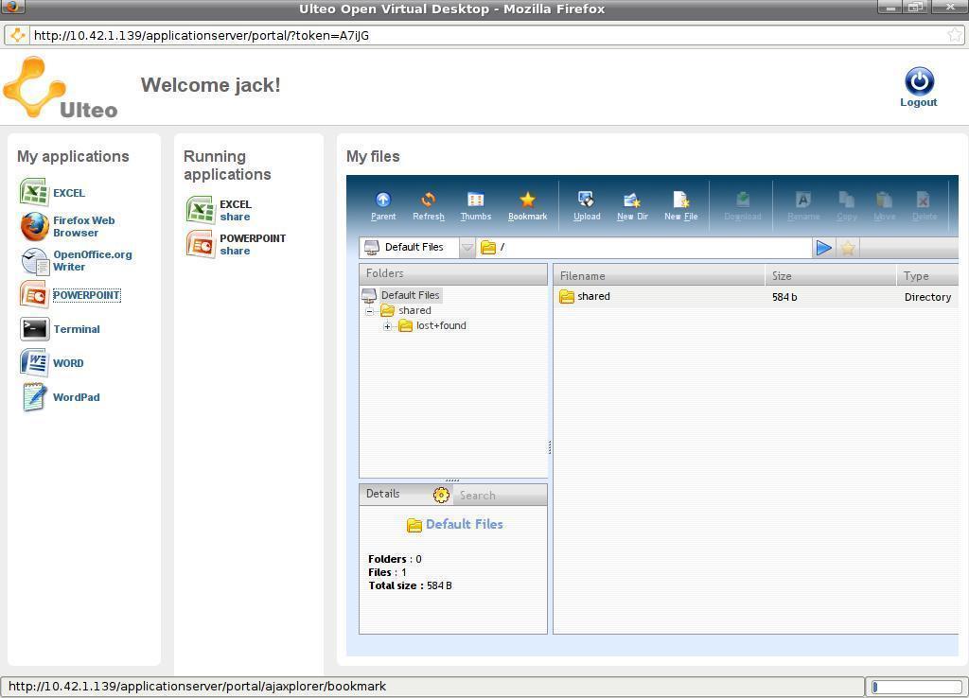The height and width of the screenshot is (698, 969).
Task: Open the Details tab
Action: (382, 494)
